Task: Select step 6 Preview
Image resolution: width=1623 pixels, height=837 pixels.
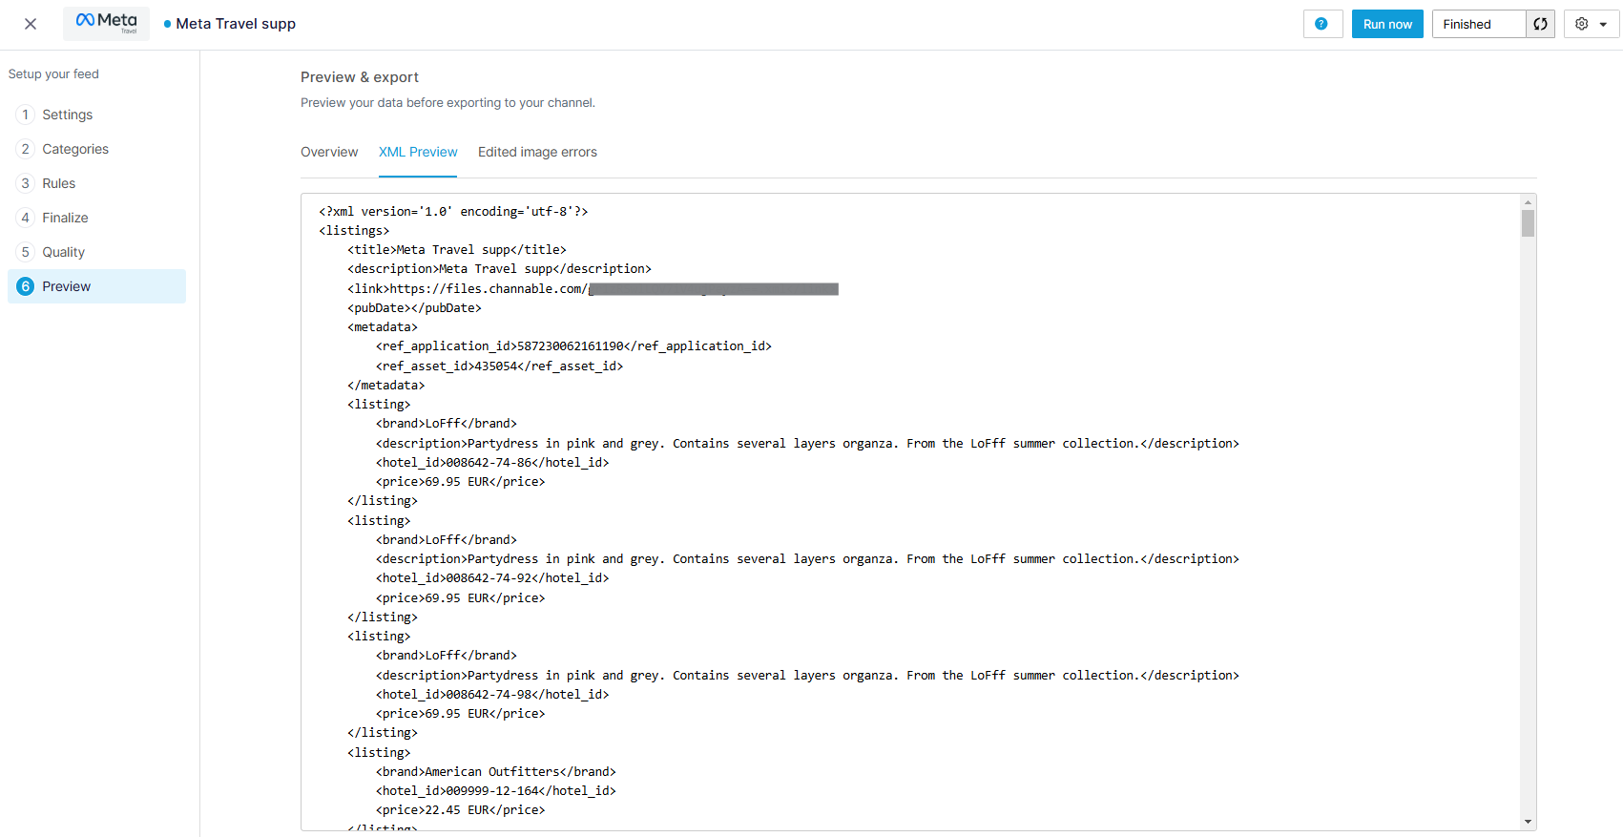Action: (x=97, y=286)
